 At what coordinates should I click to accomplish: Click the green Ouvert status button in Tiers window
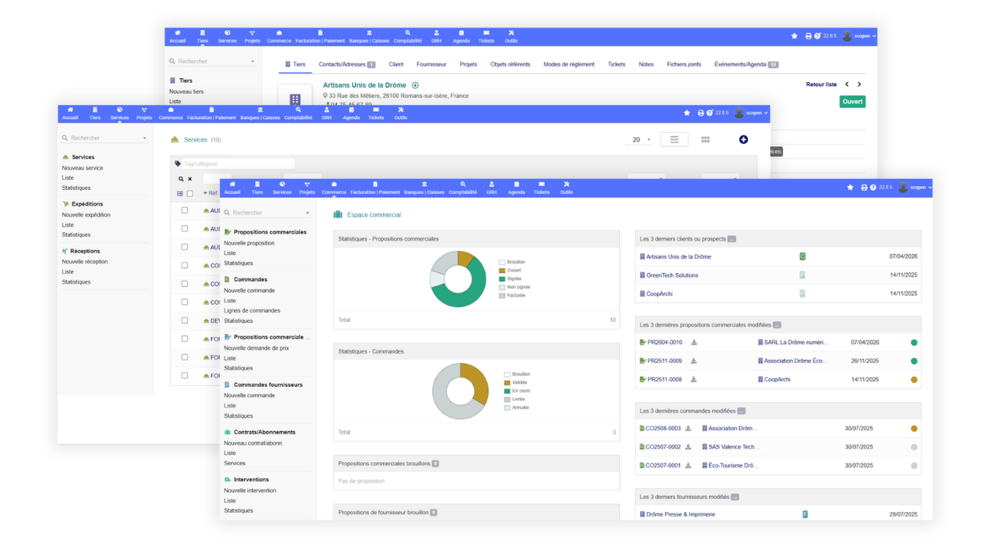click(852, 101)
